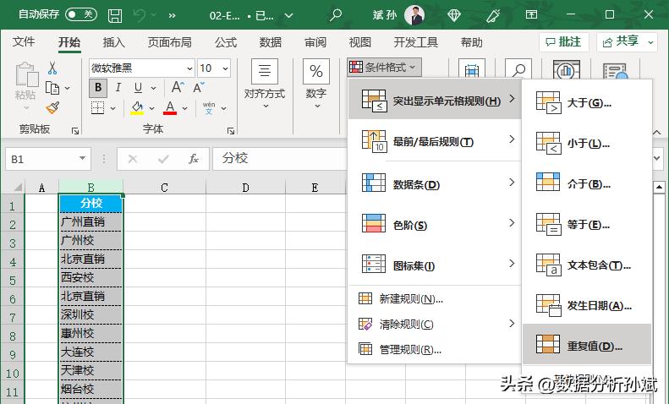
Task: Click the 共享 share button
Action: tap(627, 41)
